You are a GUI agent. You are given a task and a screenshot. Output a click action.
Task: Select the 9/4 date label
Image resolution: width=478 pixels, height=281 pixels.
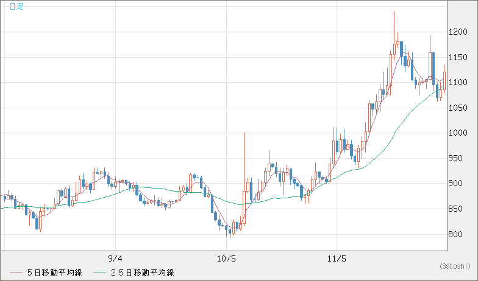[x=115, y=259]
